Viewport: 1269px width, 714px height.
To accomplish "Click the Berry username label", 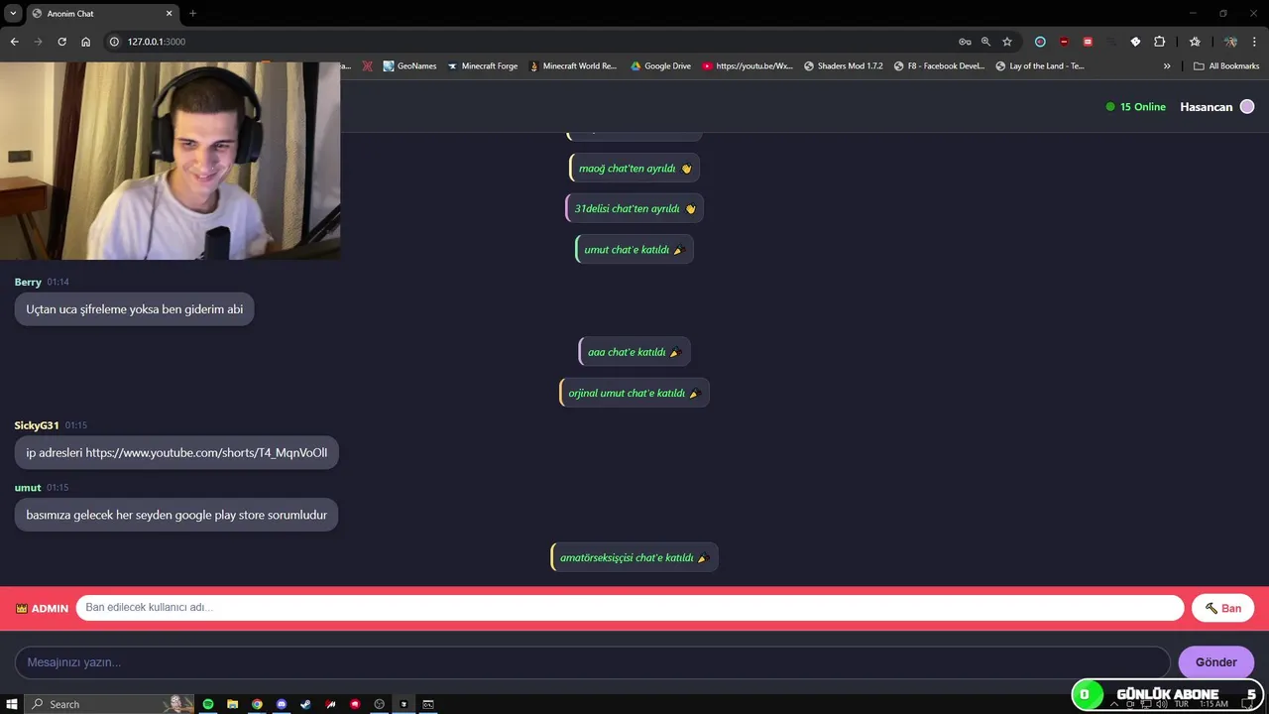I will (x=28, y=283).
